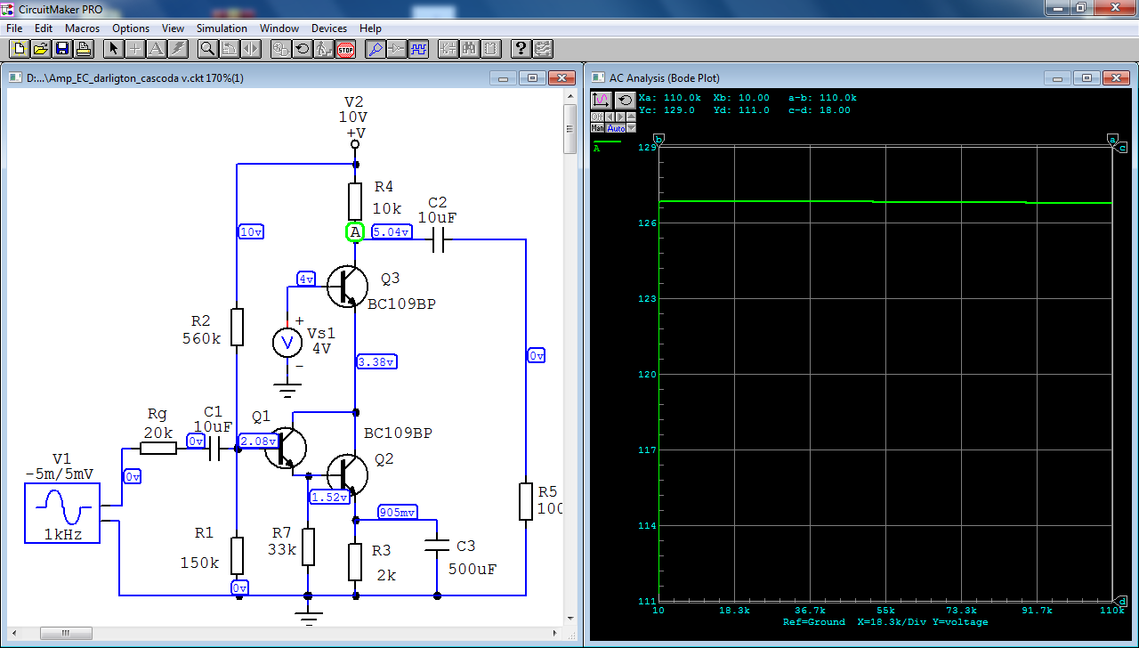The height and width of the screenshot is (648, 1139).
Task: Click cursor marker b on Bode plot
Action: click(658, 141)
